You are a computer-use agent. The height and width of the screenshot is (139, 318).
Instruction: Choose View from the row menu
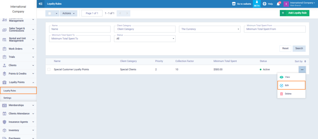[x=291, y=77]
